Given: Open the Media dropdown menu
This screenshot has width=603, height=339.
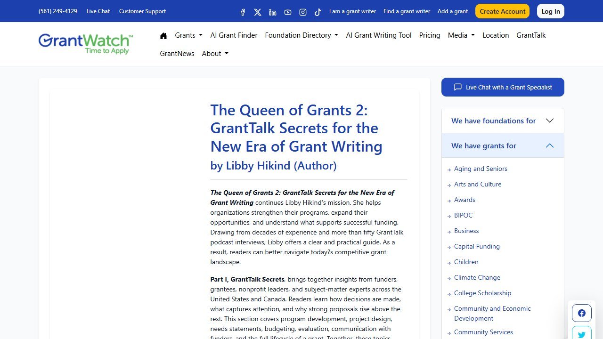Looking at the screenshot, I should (461, 35).
